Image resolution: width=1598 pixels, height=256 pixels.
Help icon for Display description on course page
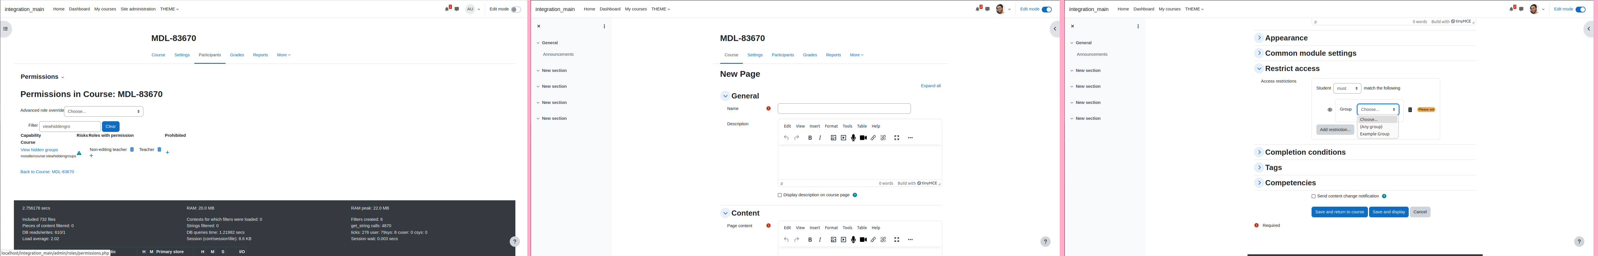tap(855, 195)
